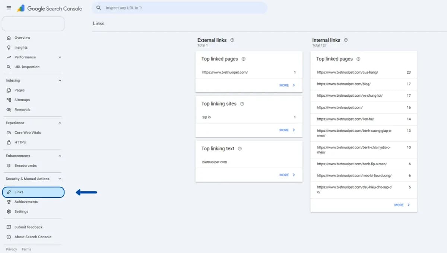This screenshot has width=447, height=253.
Task: Focus the Inspect any URL field
Action: pyautogui.click(x=180, y=8)
